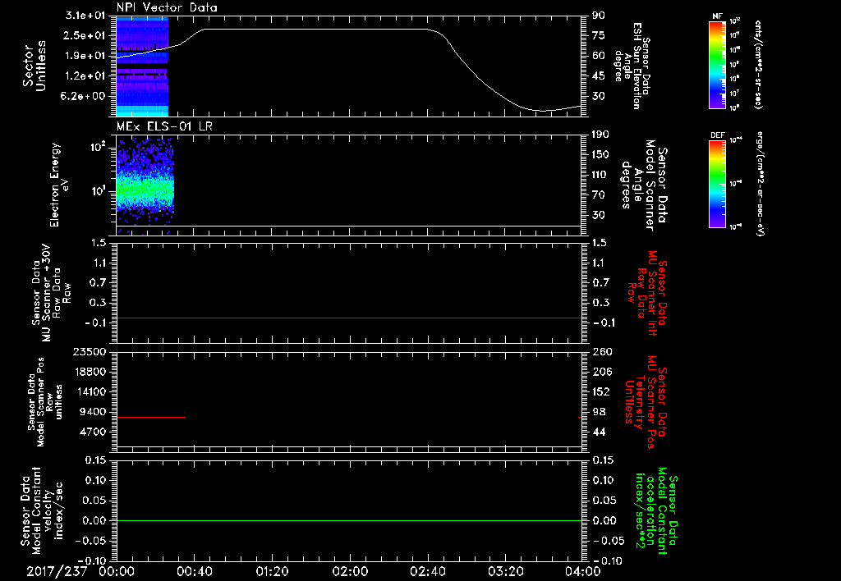Click the 2017/237 date label
The image size is (841, 581).
pyautogui.click(x=57, y=572)
